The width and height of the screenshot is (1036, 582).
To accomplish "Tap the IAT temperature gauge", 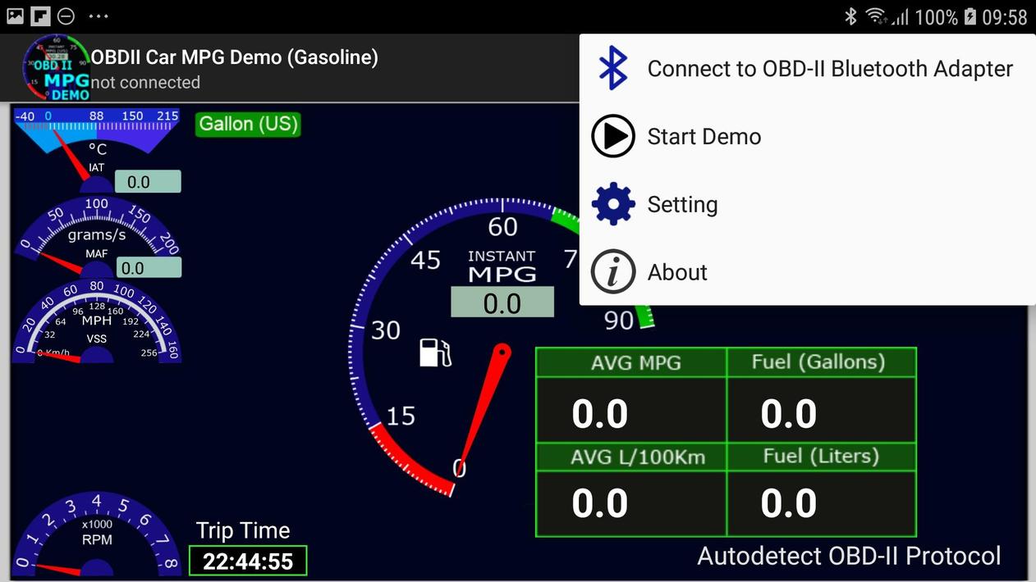I will coord(97,150).
